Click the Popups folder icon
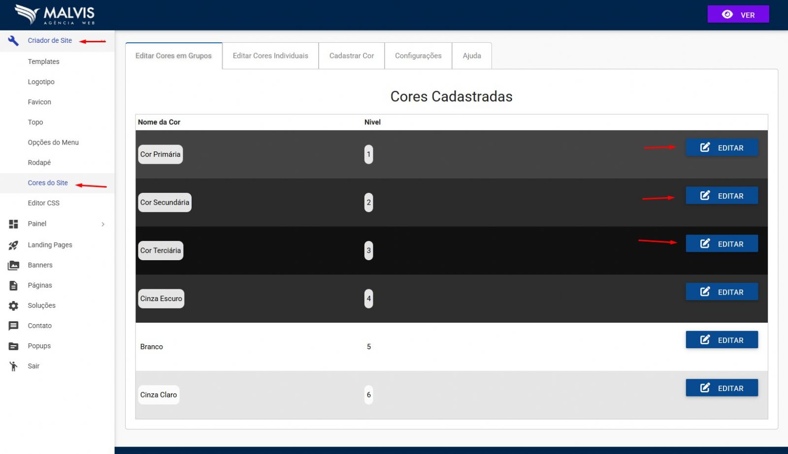 tap(13, 346)
